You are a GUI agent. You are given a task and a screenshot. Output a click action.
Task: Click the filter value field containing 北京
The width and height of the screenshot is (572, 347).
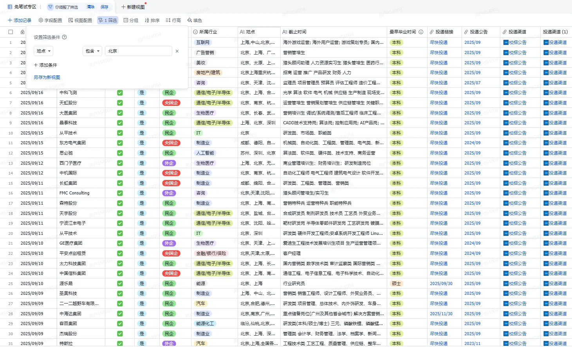[x=139, y=51]
